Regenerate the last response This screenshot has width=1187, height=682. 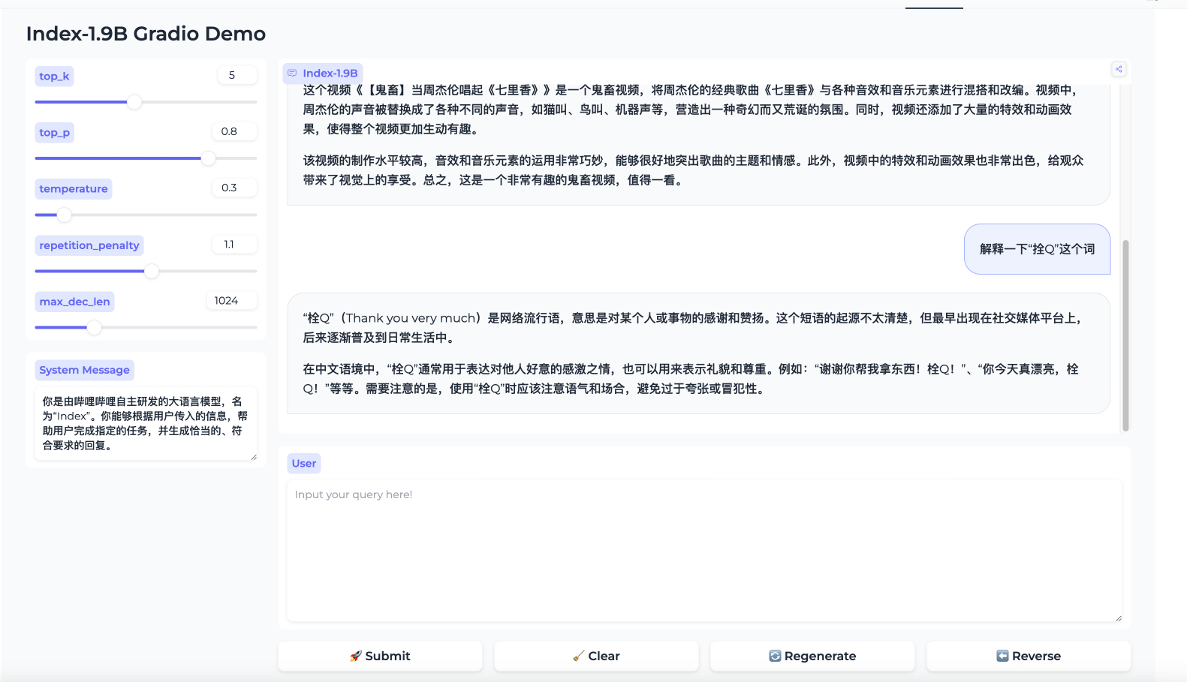tap(812, 656)
